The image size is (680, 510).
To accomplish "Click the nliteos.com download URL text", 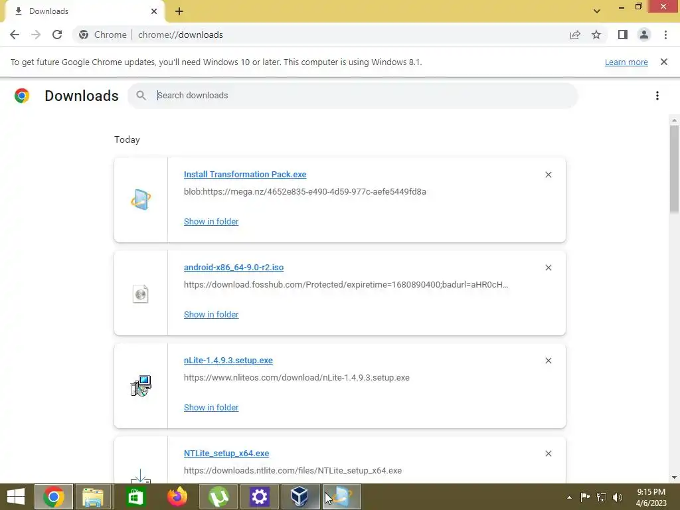I will pyautogui.click(x=297, y=378).
